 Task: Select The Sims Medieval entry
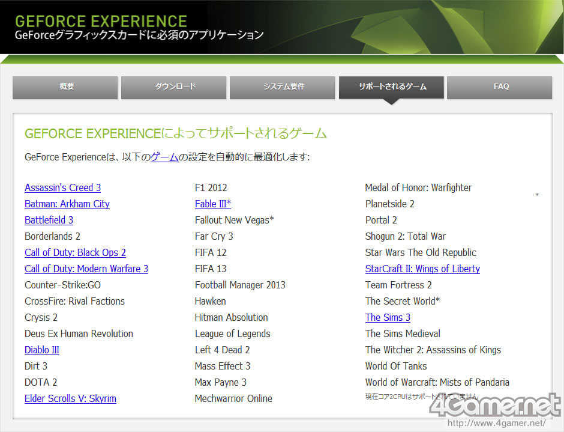pos(403,333)
